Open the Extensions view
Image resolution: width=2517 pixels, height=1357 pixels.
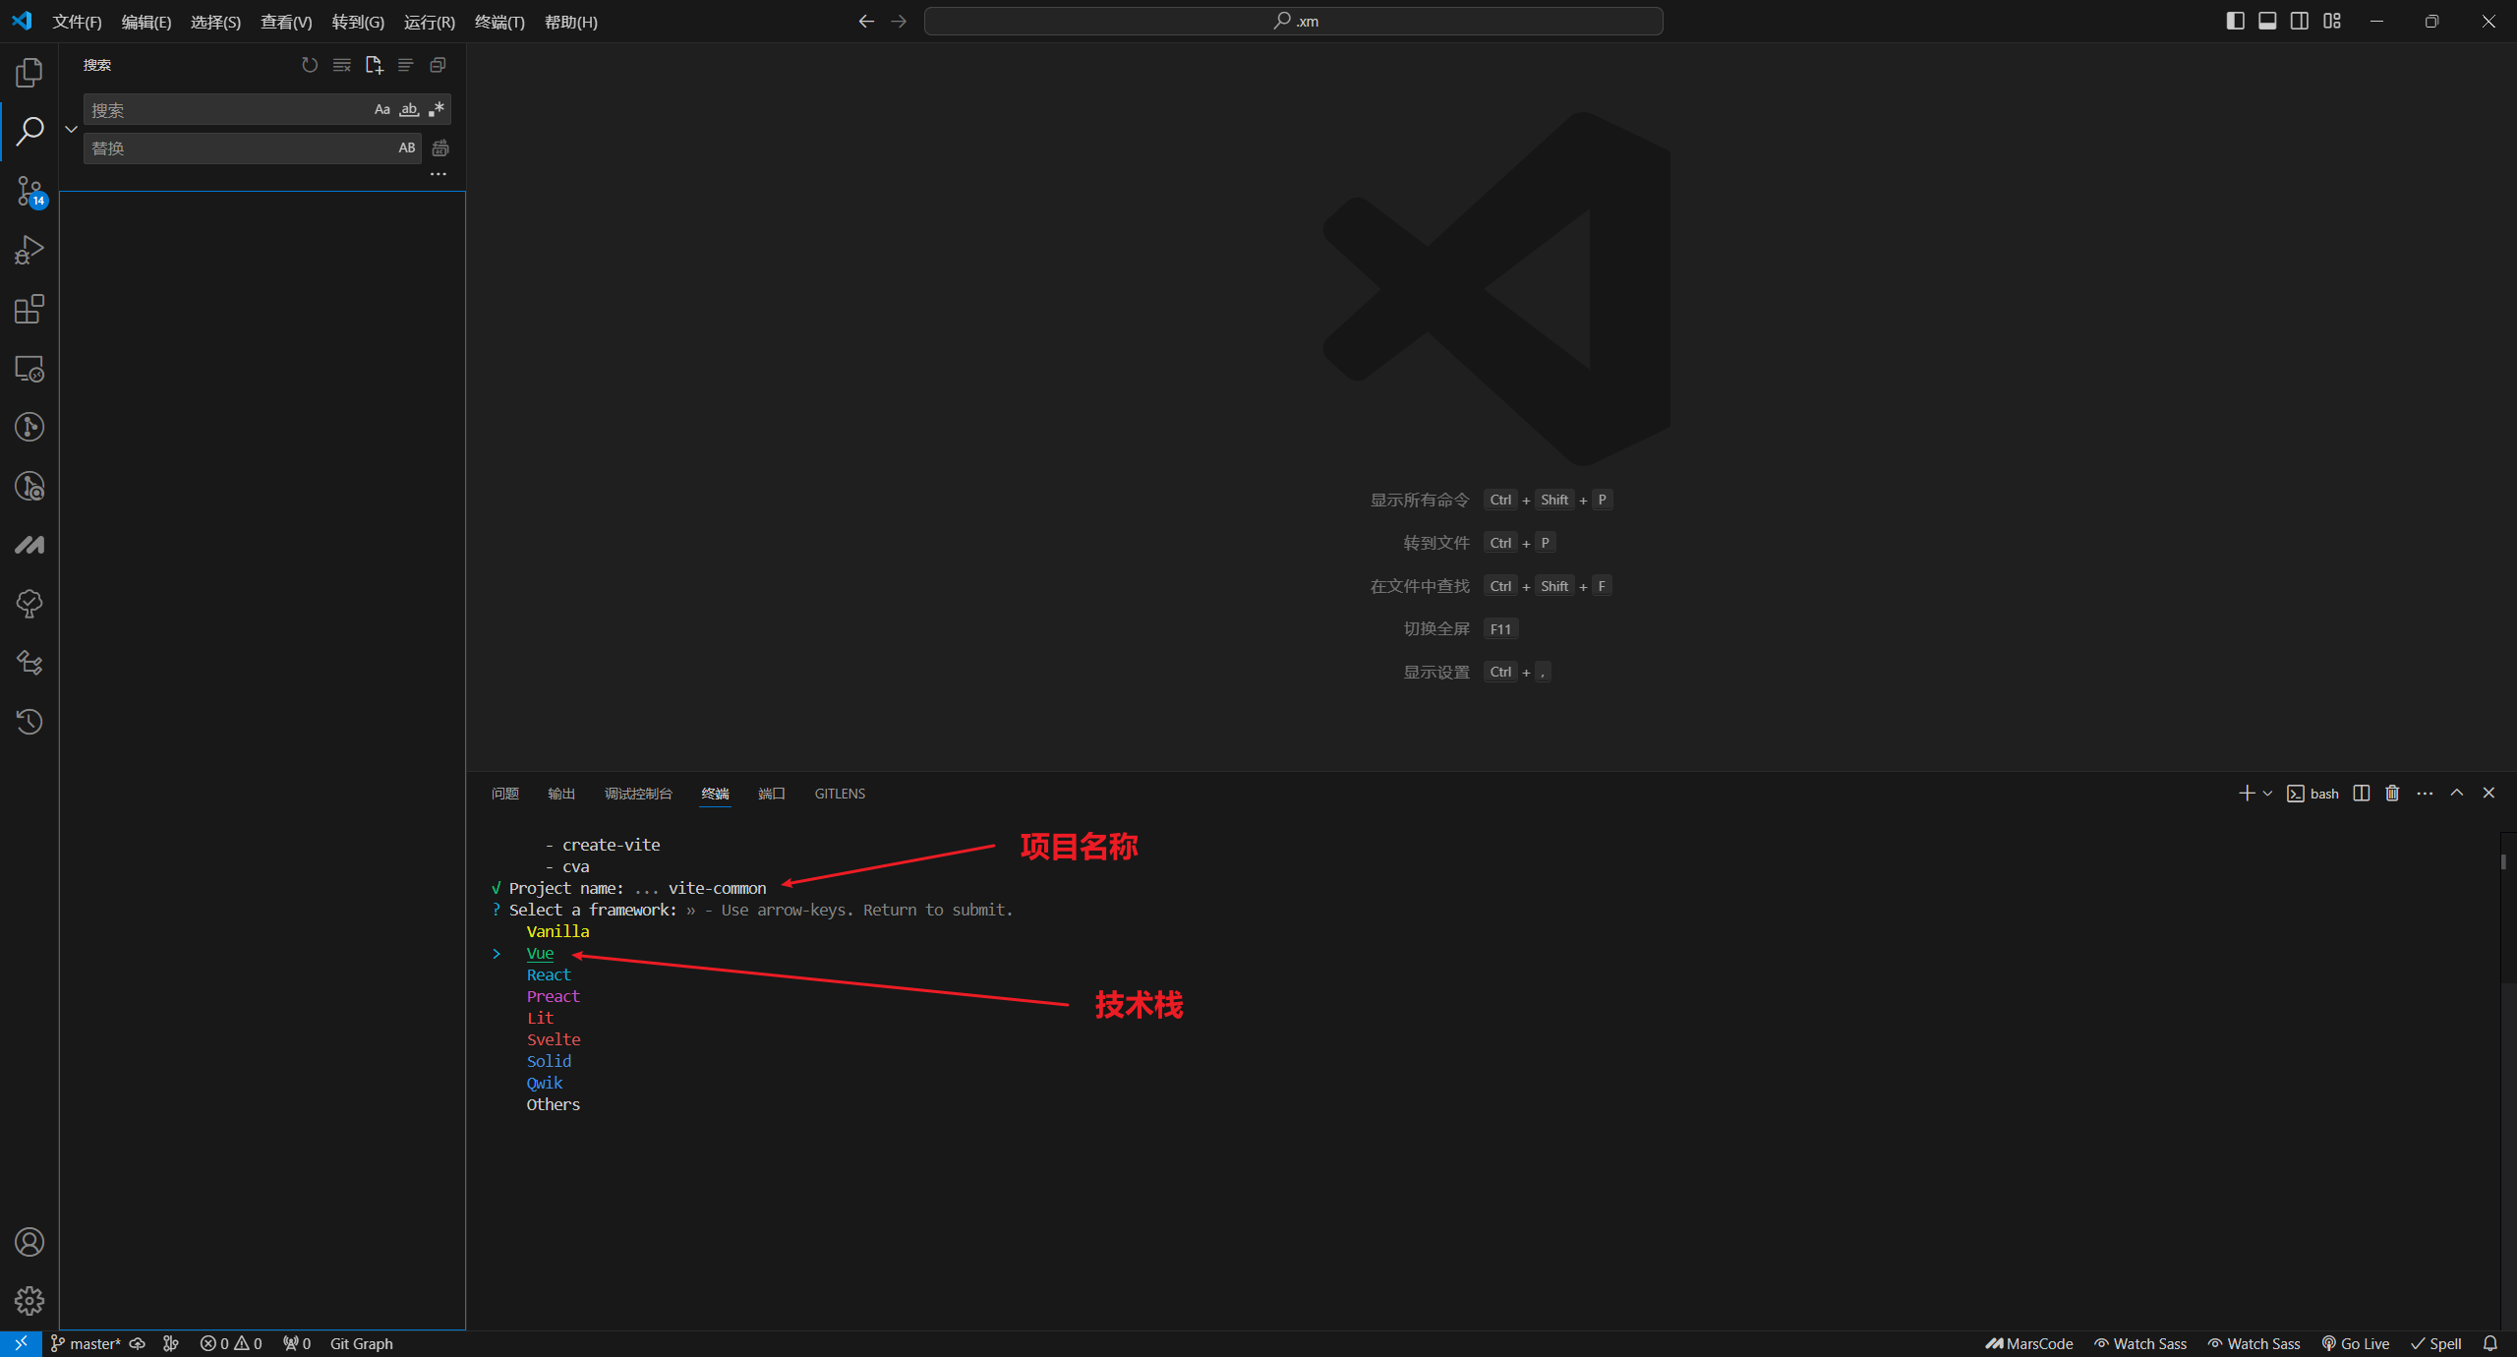[x=29, y=310]
